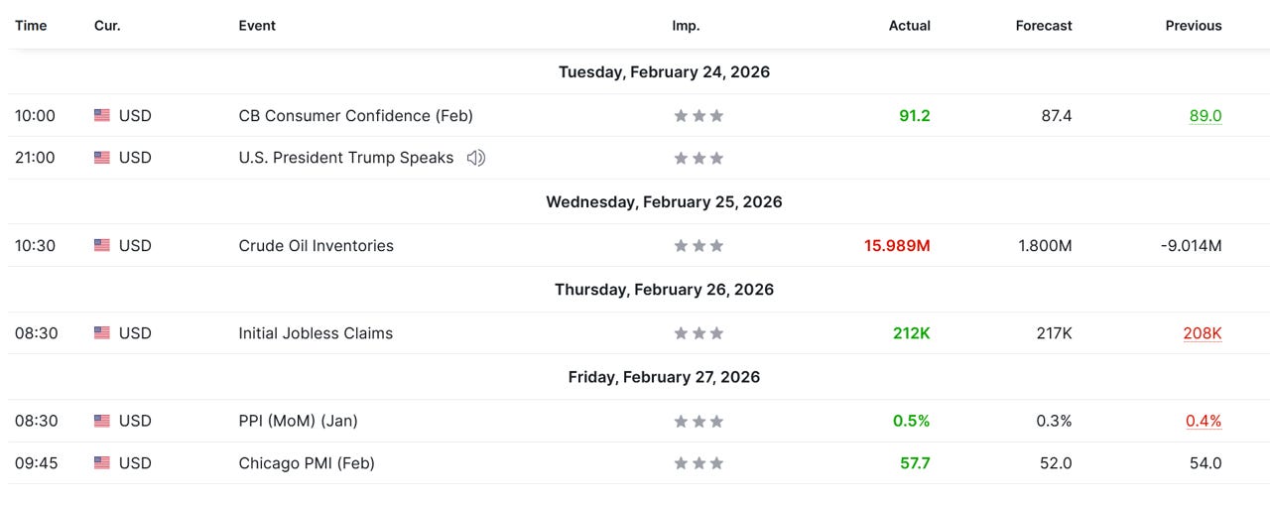Click the Actual column header
This screenshot has width=1270, height=505.
coord(909,26)
